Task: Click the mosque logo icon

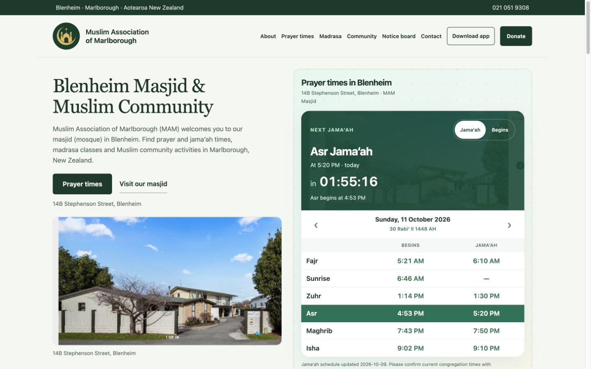Action: tap(66, 36)
